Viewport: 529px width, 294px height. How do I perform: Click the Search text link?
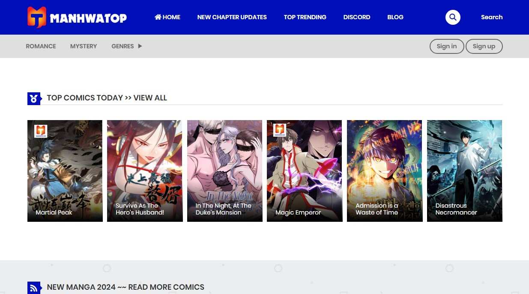492,17
